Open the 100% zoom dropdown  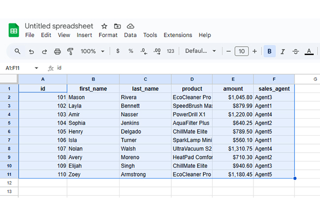tap(93, 51)
